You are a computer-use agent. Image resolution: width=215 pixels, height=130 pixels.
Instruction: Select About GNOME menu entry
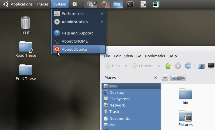click(79, 41)
